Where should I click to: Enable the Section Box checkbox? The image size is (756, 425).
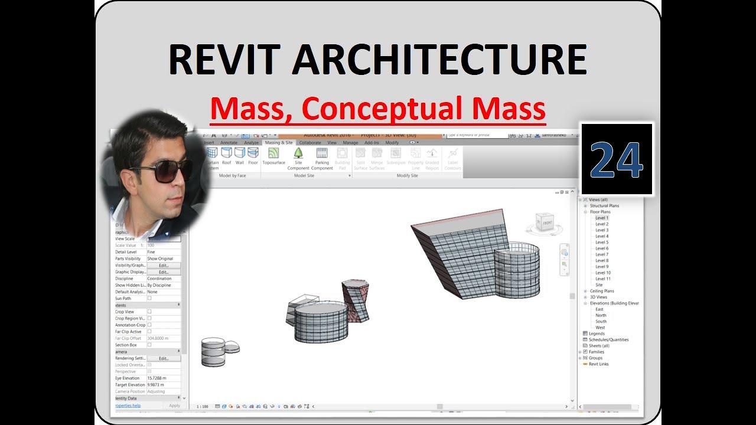pyautogui.click(x=149, y=345)
